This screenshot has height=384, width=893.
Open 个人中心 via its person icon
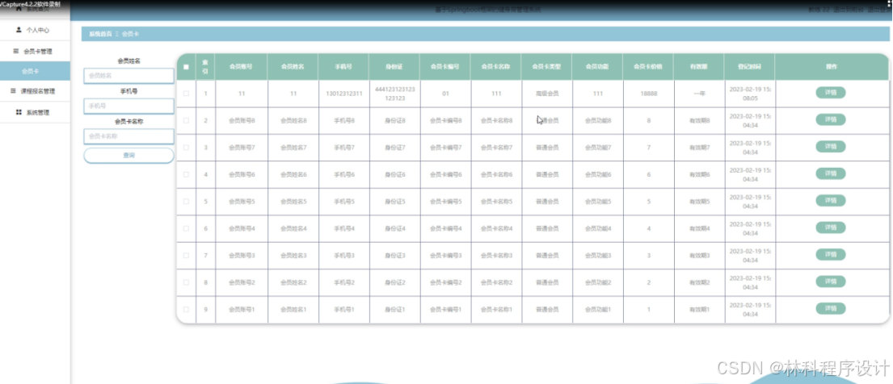tap(19, 30)
